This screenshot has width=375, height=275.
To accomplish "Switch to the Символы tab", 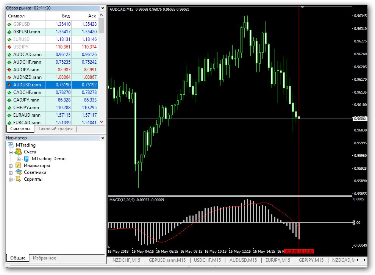I will point(20,129).
